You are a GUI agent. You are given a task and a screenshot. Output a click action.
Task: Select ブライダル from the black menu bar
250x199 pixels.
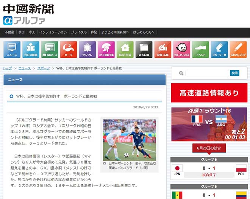(79, 32)
